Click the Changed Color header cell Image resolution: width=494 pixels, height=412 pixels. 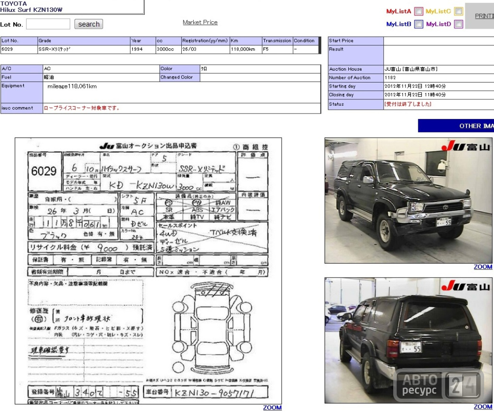[x=180, y=77]
